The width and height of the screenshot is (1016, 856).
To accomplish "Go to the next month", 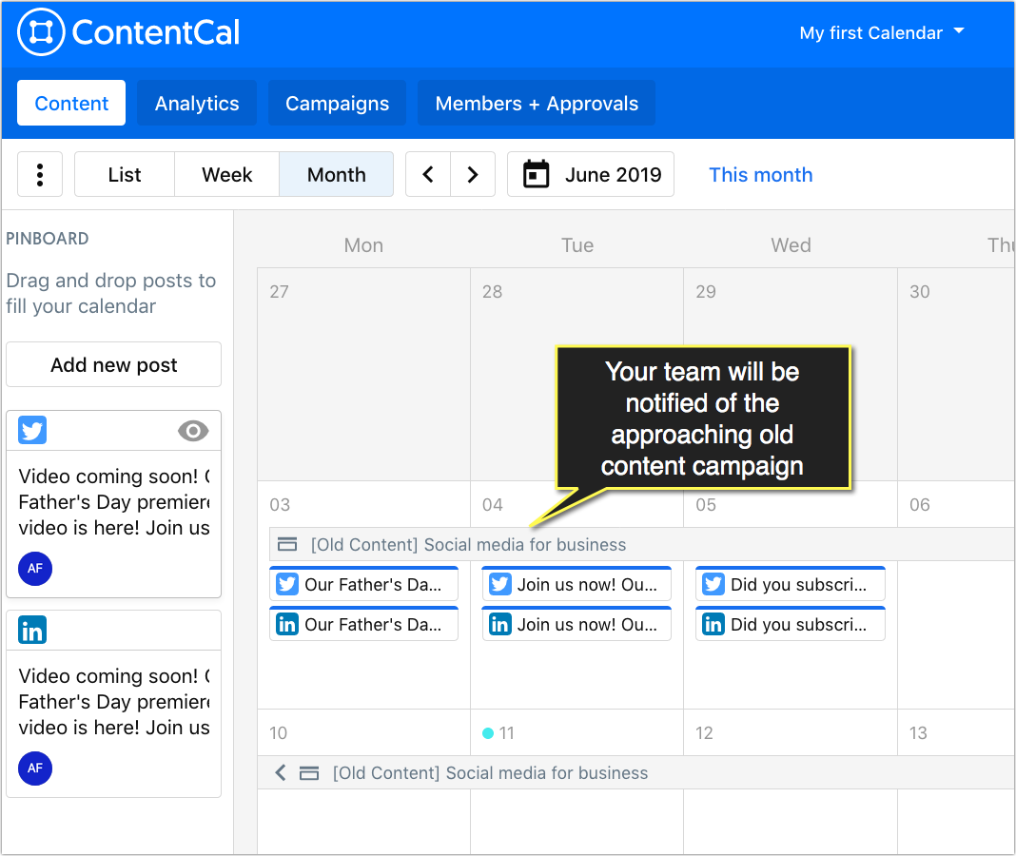I will 473,175.
